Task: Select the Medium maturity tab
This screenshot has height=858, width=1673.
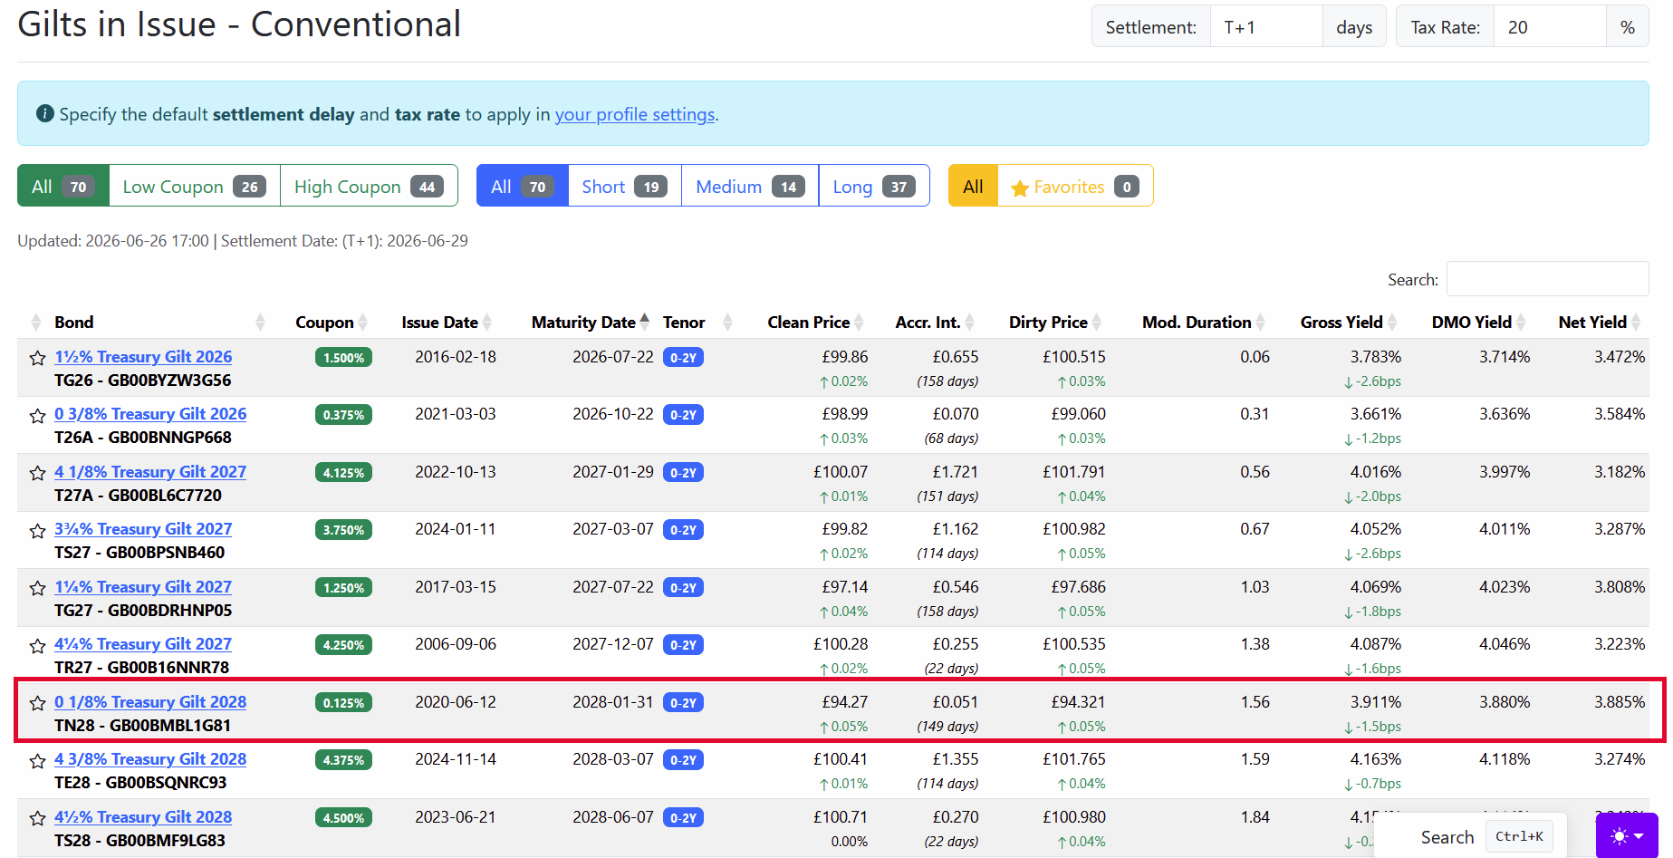Action: (749, 186)
